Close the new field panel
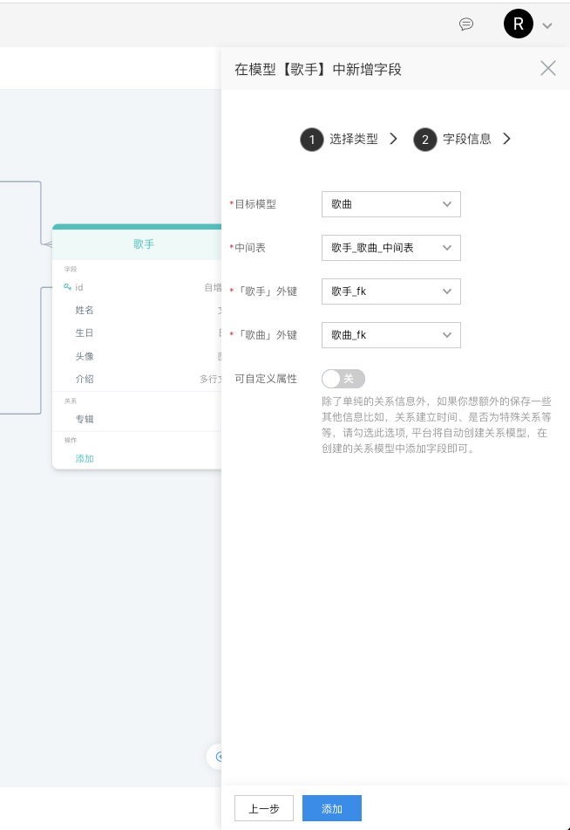Viewport: 570px width, 830px height. pos(547,68)
